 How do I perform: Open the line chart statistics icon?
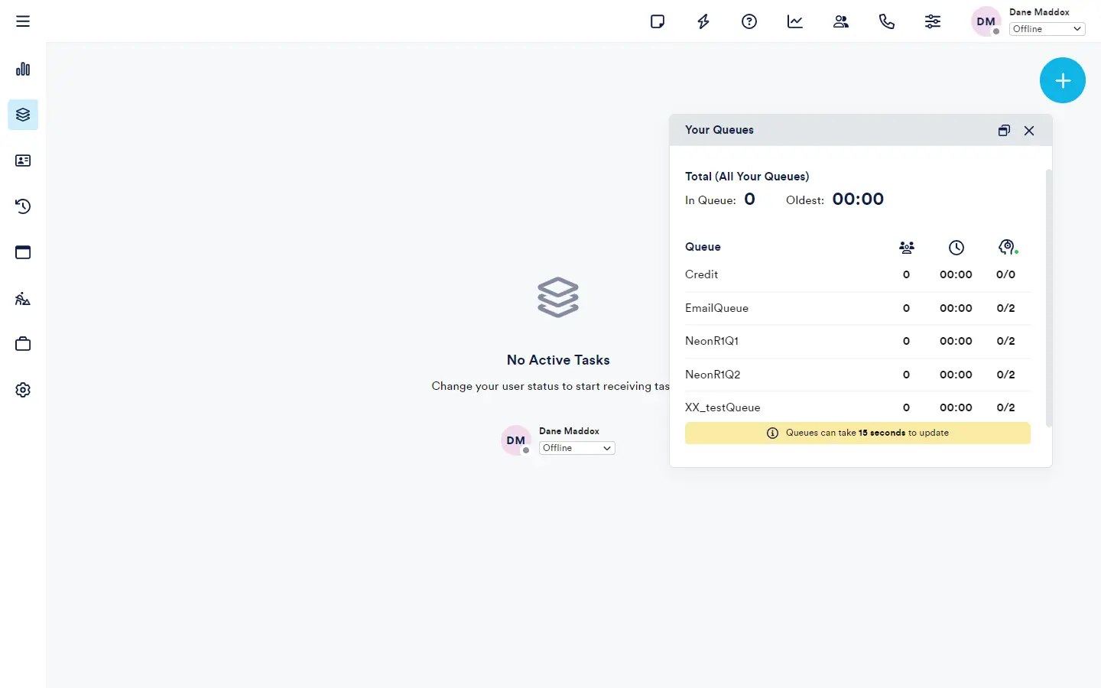[795, 21]
